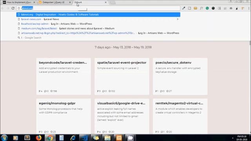Open the notepad document taskbar icon
This screenshot has height=141, width=251.
coord(62,137)
